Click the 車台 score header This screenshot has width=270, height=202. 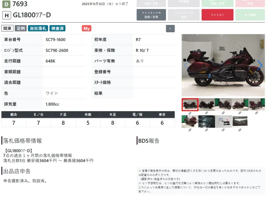point(162,114)
